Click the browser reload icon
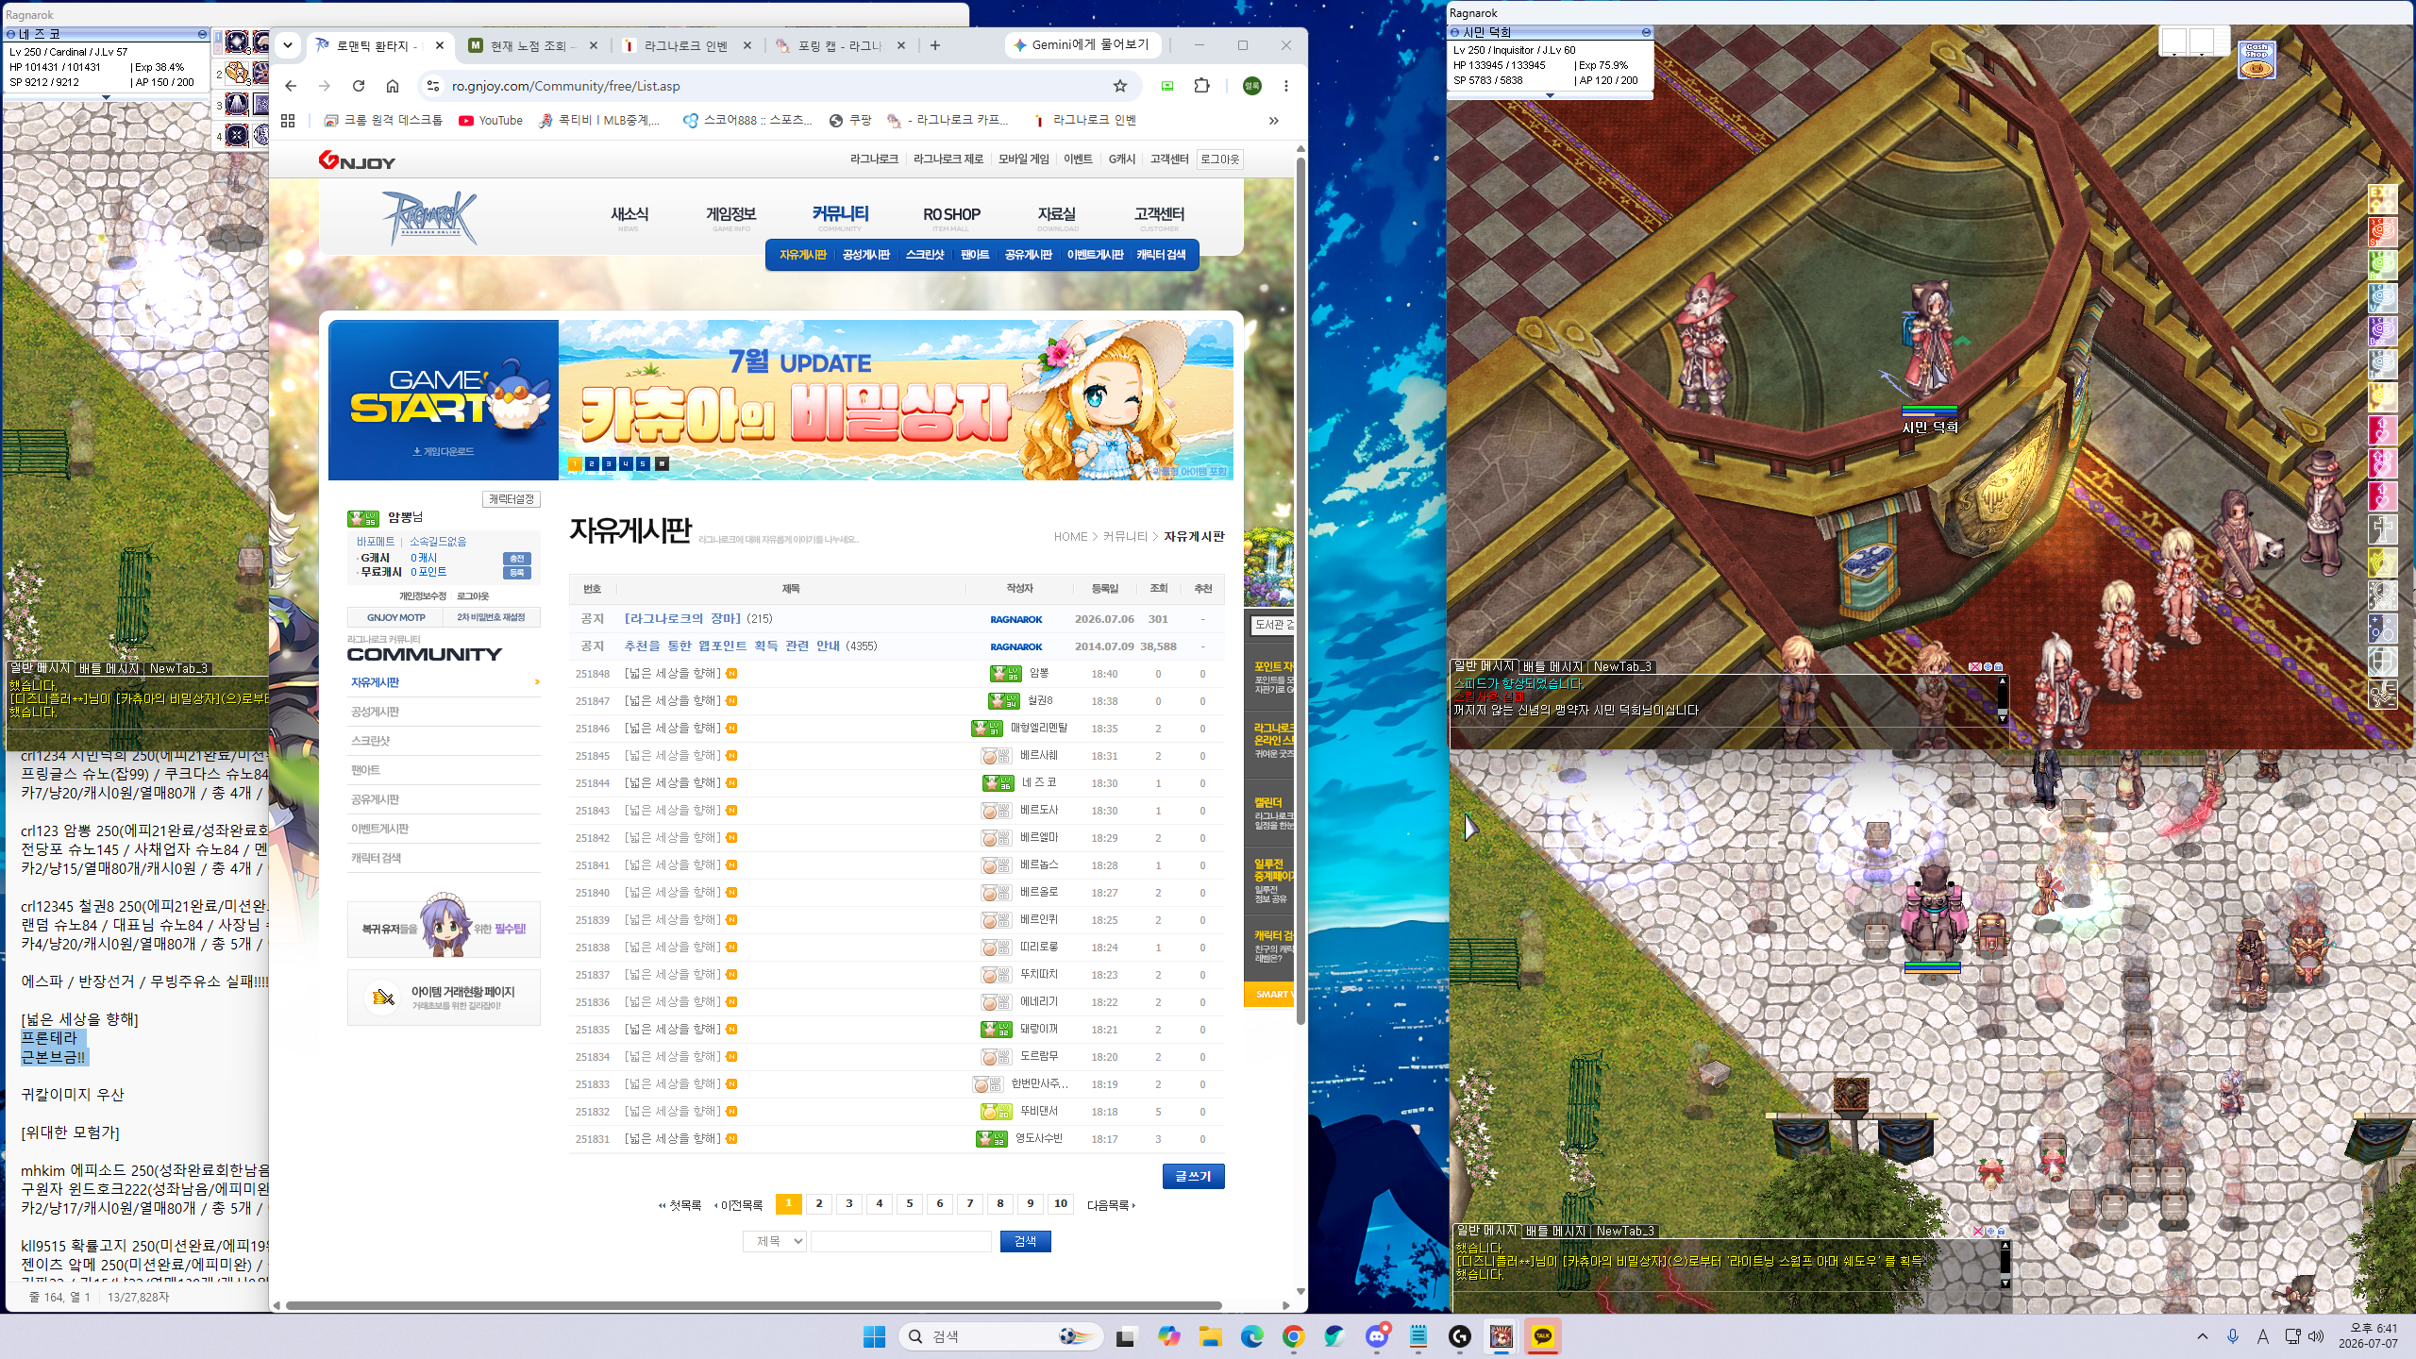This screenshot has width=2416, height=1359. [359, 86]
